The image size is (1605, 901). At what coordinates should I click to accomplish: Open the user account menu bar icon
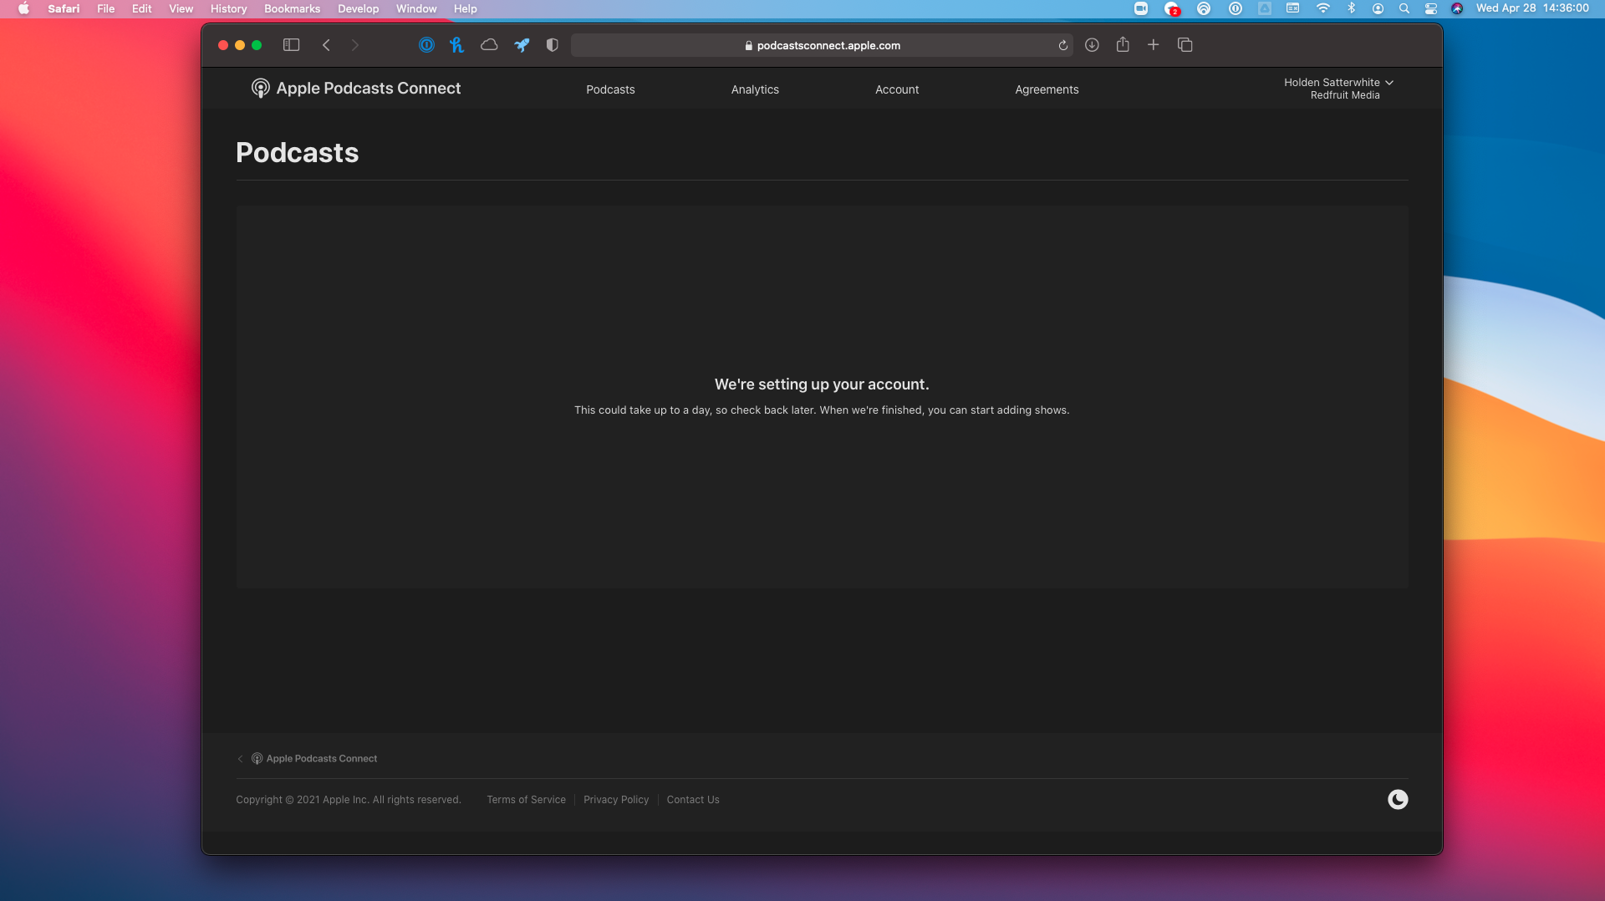[x=1378, y=8]
